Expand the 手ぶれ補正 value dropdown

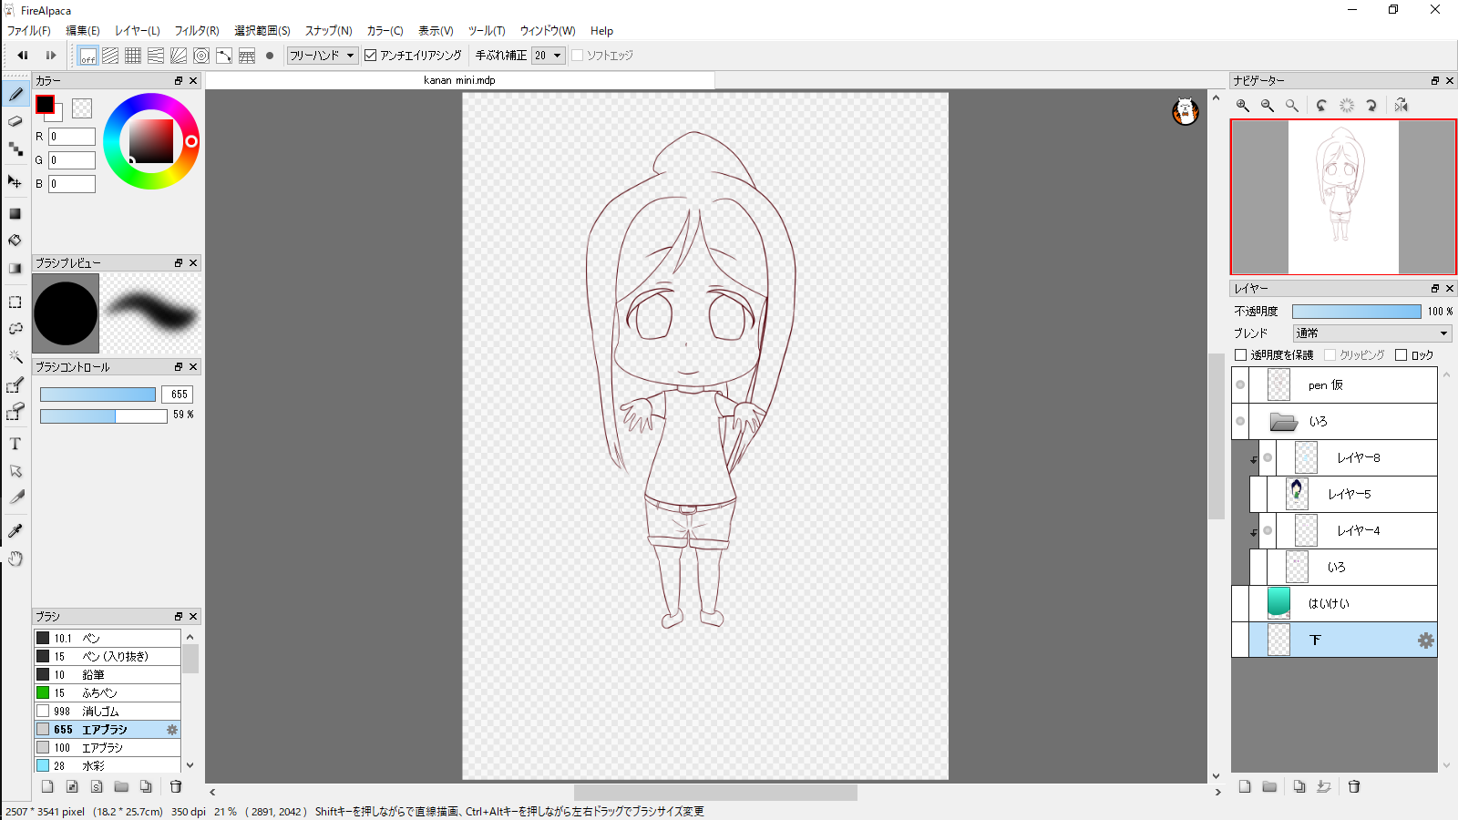[549, 56]
